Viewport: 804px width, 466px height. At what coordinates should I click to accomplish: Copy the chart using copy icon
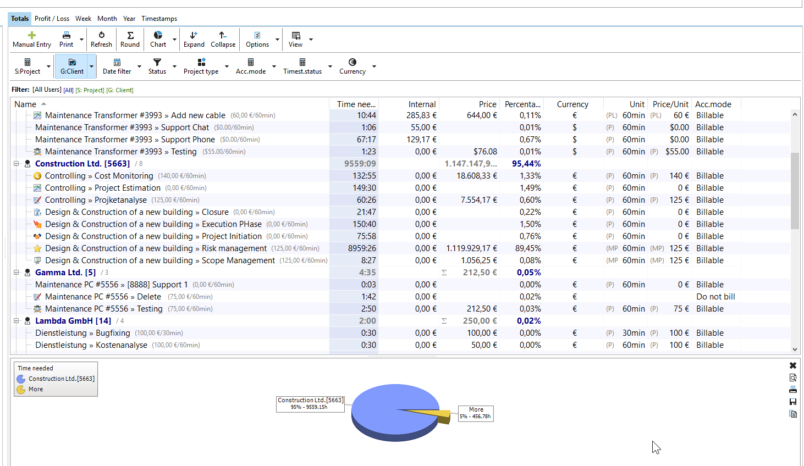pos(793,414)
